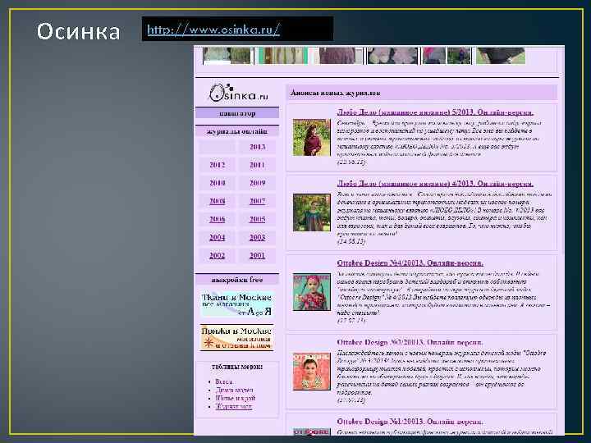591x443 pixels.
Task: Click the first photo in top gallery strip
Action: [227, 56]
